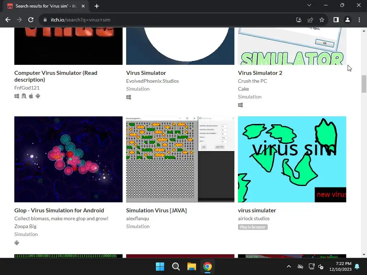The width and height of the screenshot is (367, 275).
Task: Click scrollbar down arrow
Action: 364,255
